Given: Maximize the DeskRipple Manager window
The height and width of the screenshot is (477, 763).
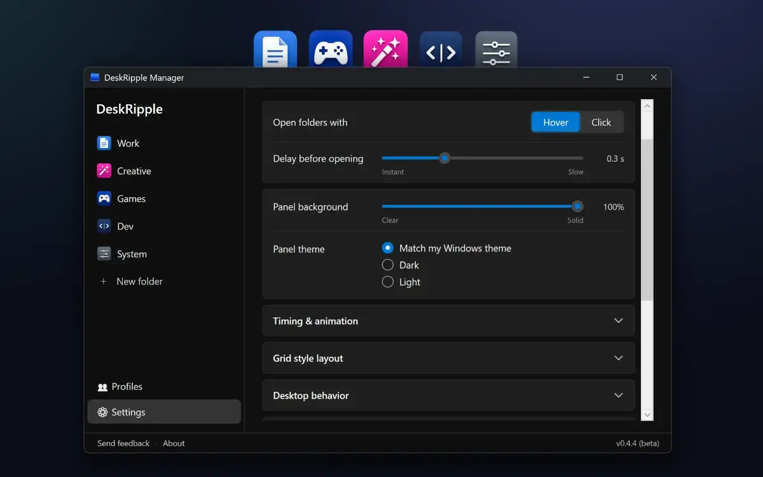Looking at the screenshot, I should coord(619,78).
